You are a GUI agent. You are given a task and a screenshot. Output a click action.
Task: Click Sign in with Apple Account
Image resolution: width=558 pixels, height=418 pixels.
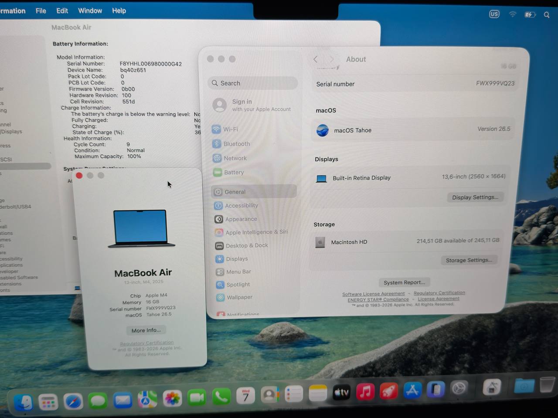[252, 105]
